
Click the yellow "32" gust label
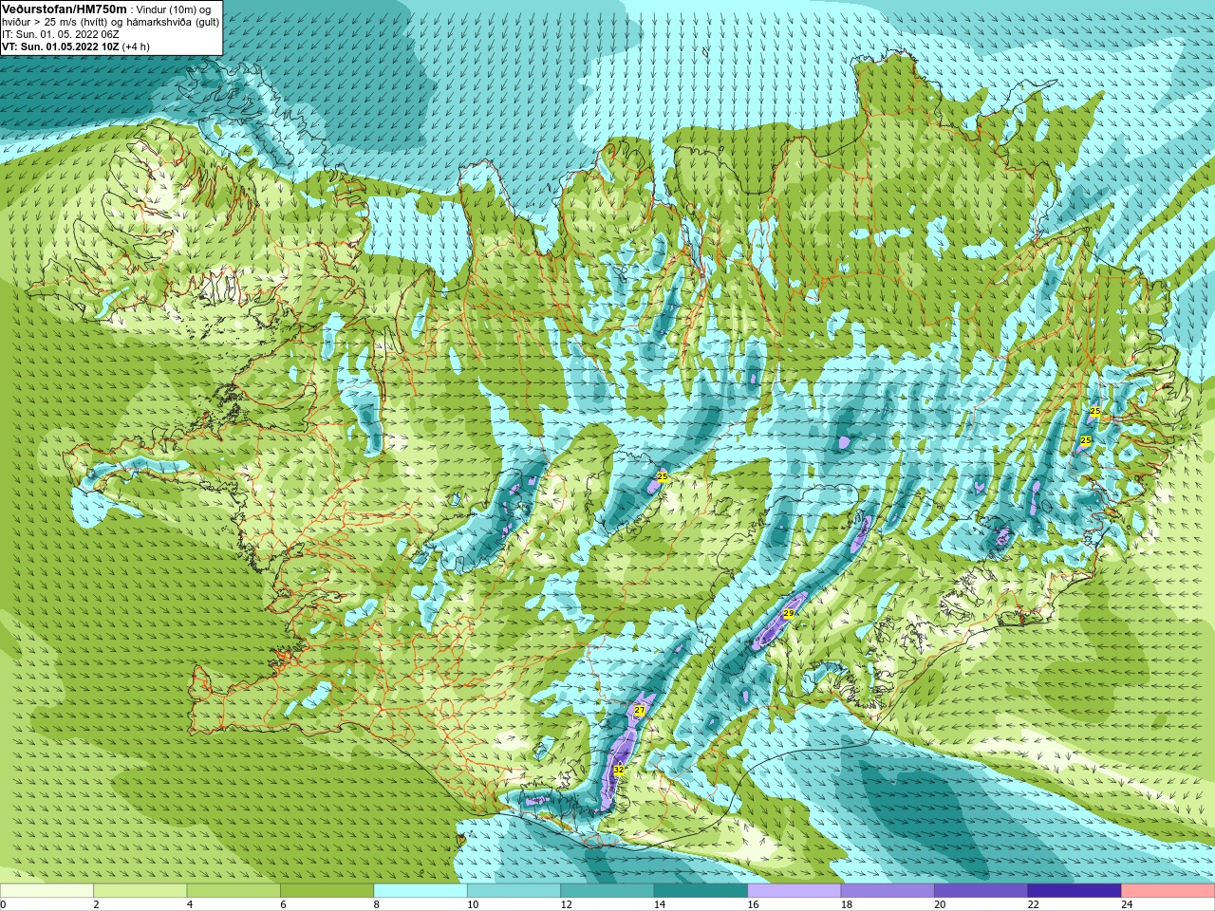(x=619, y=770)
